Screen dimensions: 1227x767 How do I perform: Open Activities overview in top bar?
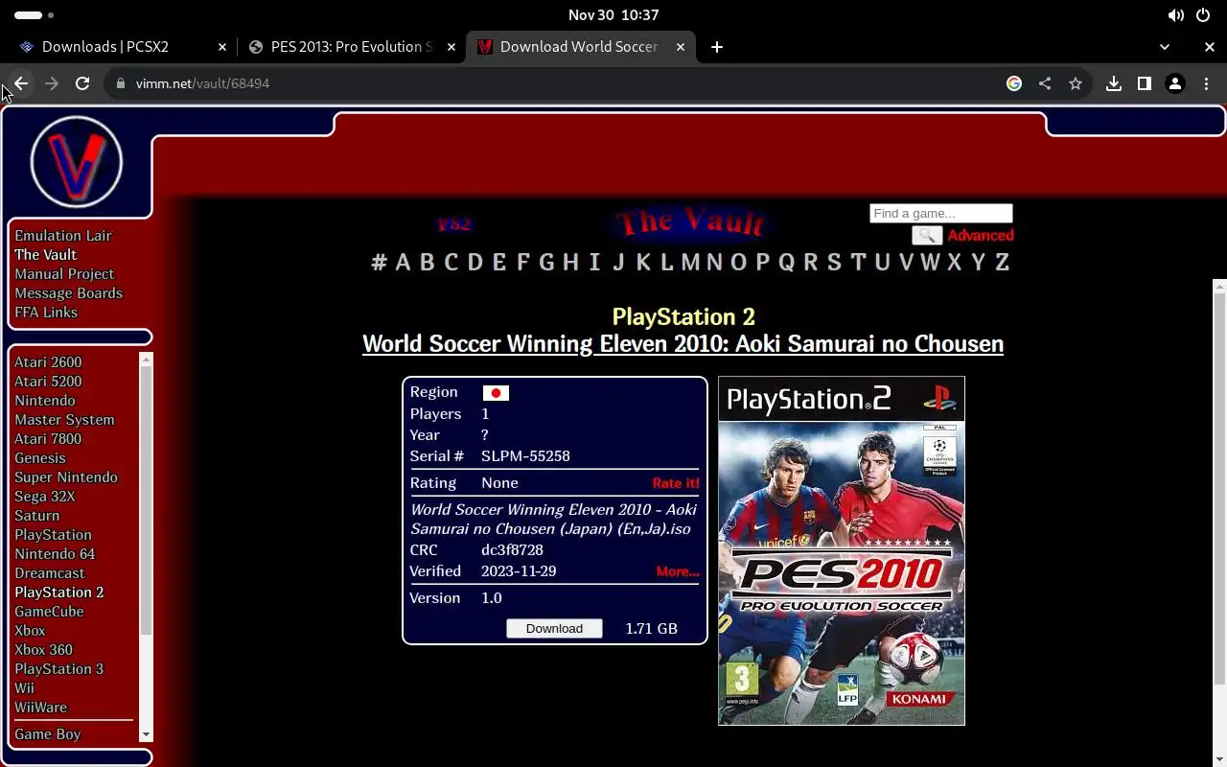[35, 15]
